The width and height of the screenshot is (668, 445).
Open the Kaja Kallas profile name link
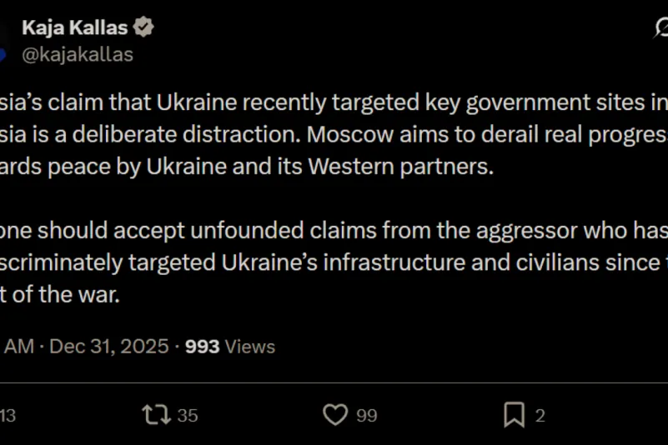click(x=74, y=27)
